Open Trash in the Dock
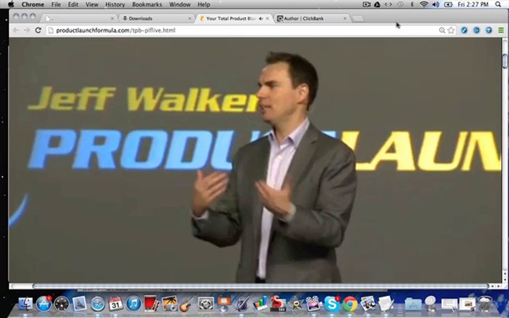Screen dimensions: 509x318 pos(485,304)
